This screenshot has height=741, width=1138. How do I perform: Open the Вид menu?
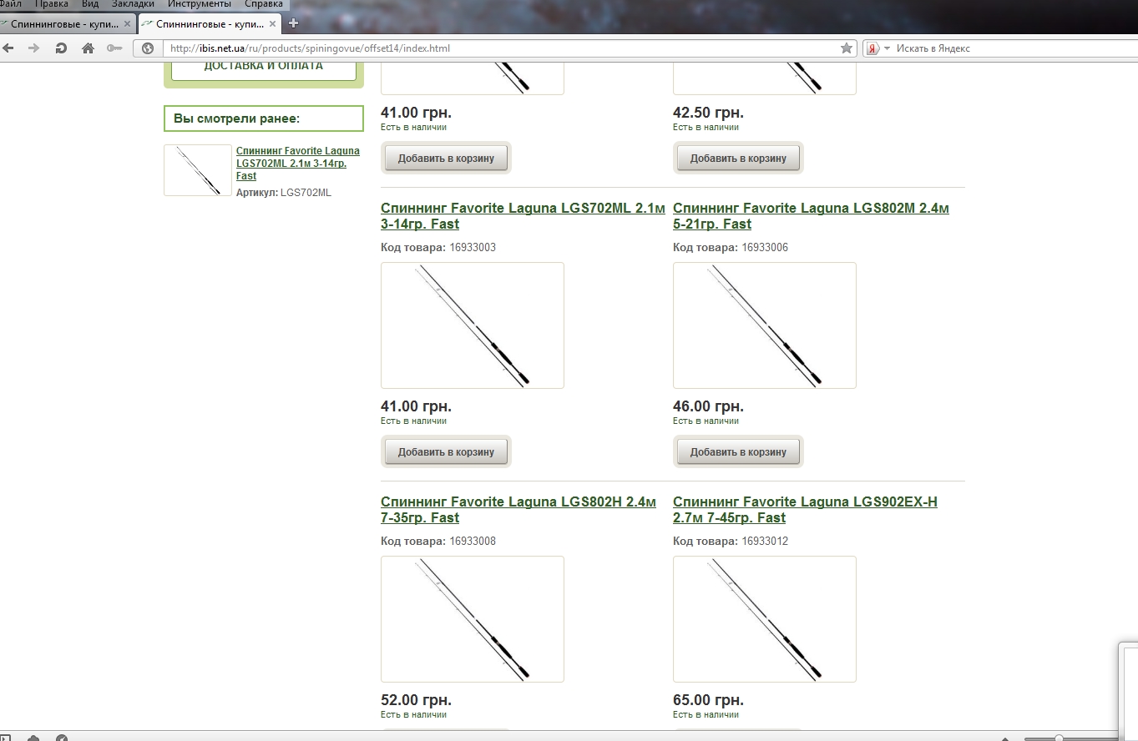coord(90,4)
